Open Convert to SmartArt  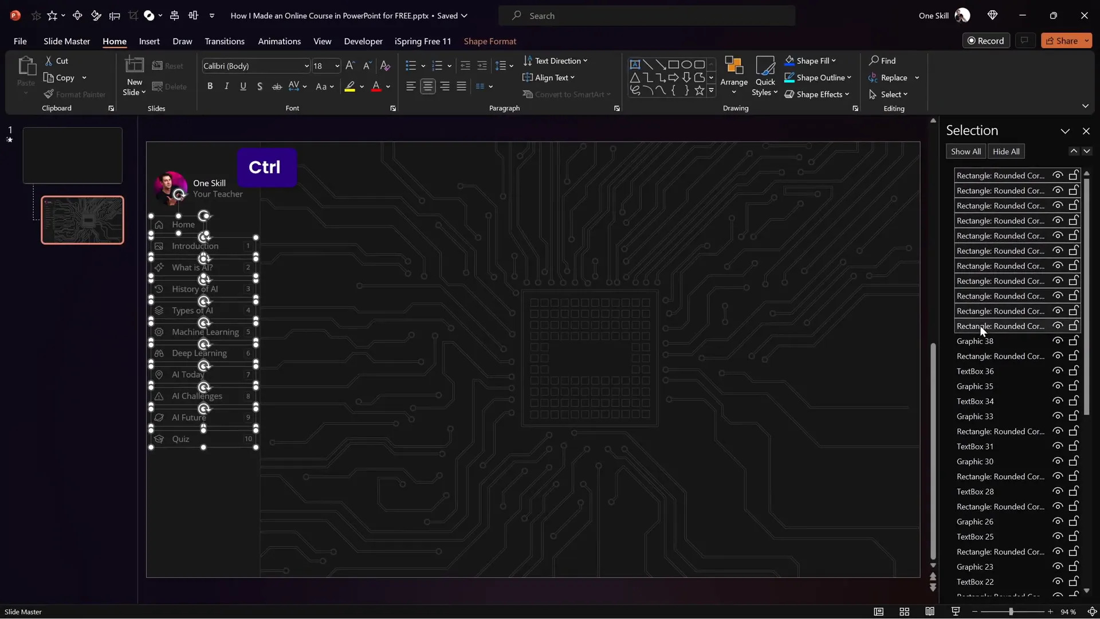click(x=567, y=94)
